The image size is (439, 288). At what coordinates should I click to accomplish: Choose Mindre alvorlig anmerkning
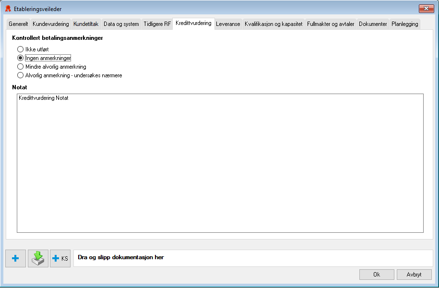click(x=52, y=67)
